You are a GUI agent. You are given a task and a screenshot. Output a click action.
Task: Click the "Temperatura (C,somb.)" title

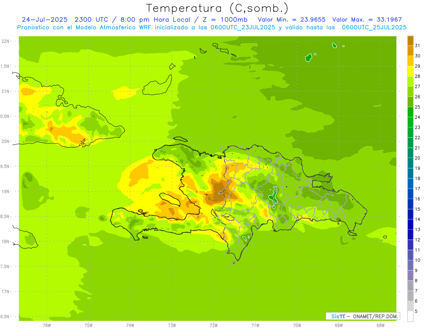pos(217,8)
